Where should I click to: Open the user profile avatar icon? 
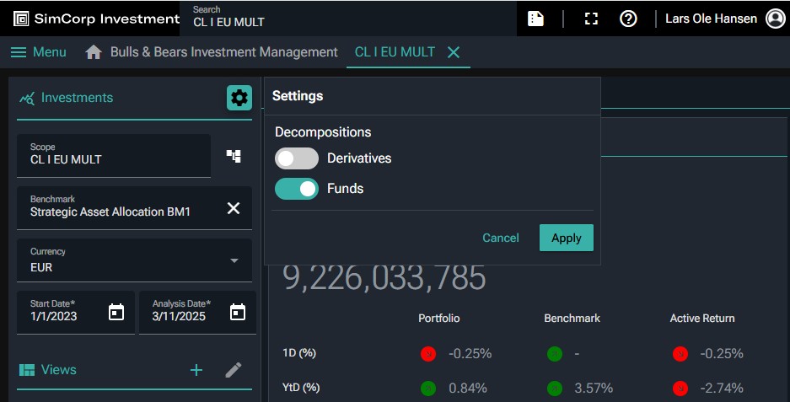coord(776,19)
